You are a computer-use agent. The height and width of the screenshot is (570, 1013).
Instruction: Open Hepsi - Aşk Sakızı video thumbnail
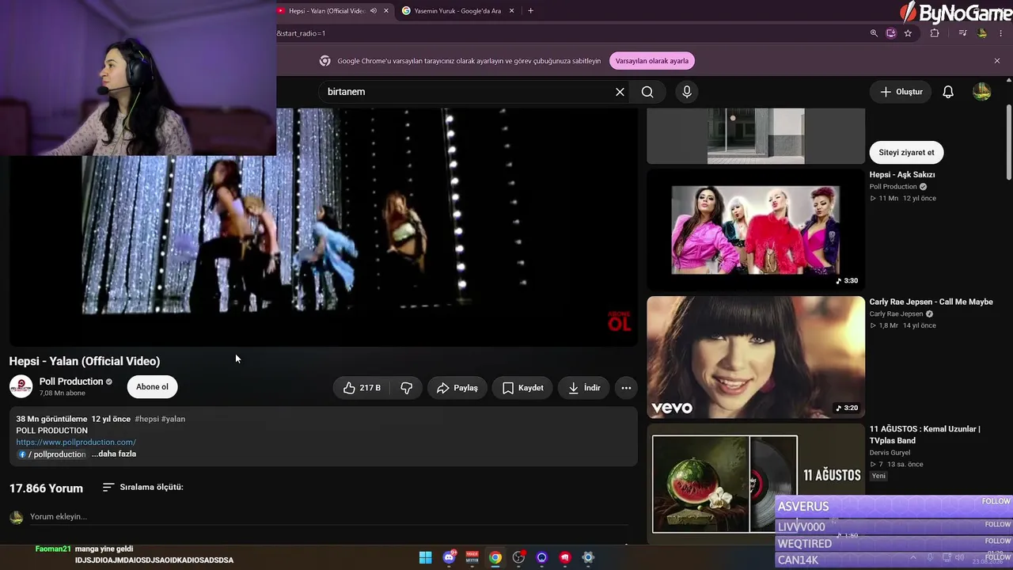pyautogui.click(x=756, y=230)
